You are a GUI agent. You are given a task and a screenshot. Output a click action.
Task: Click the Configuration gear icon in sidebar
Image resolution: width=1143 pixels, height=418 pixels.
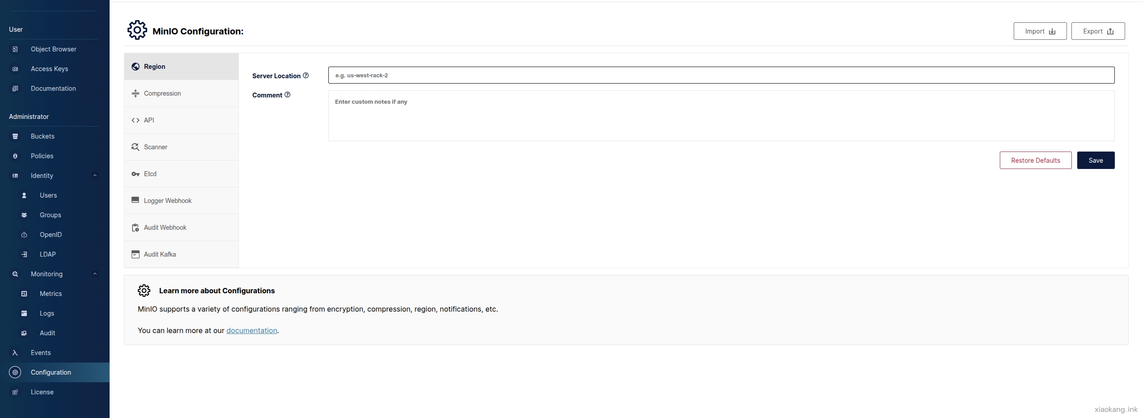(x=15, y=372)
